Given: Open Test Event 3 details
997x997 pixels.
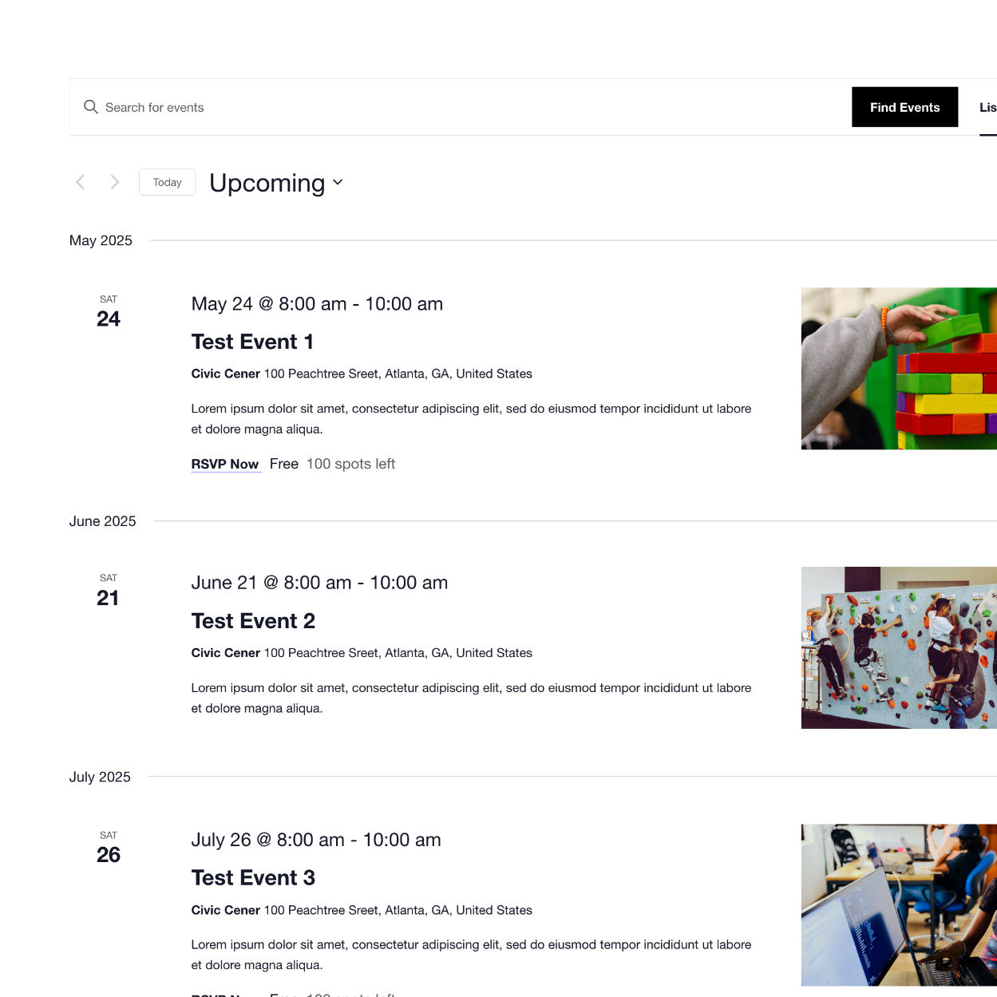Looking at the screenshot, I should [x=253, y=877].
